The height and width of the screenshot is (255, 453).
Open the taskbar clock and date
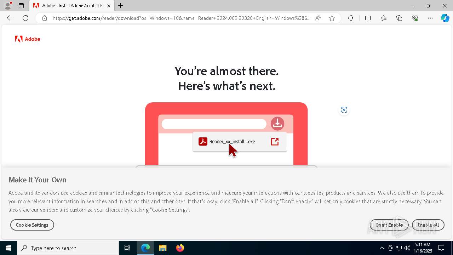tap(423, 248)
